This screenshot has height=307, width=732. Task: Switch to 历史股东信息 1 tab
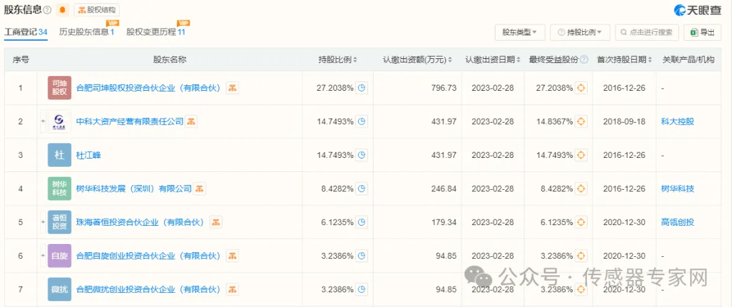pyautogui.click(x=87, y=33)
